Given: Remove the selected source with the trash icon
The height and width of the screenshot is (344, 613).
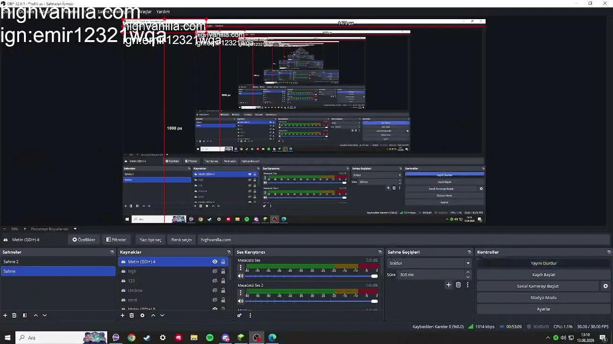Looking at the screenshot, I should (132, 315).
